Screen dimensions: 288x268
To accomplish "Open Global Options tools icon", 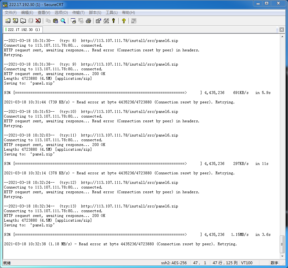I will tap(106, 21).
